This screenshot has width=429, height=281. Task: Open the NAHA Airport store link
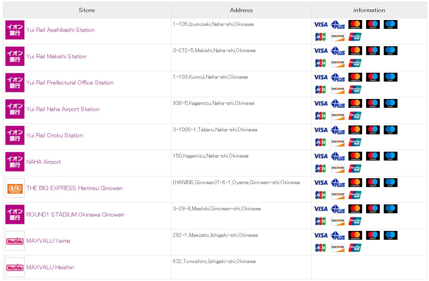click(44, 162)
